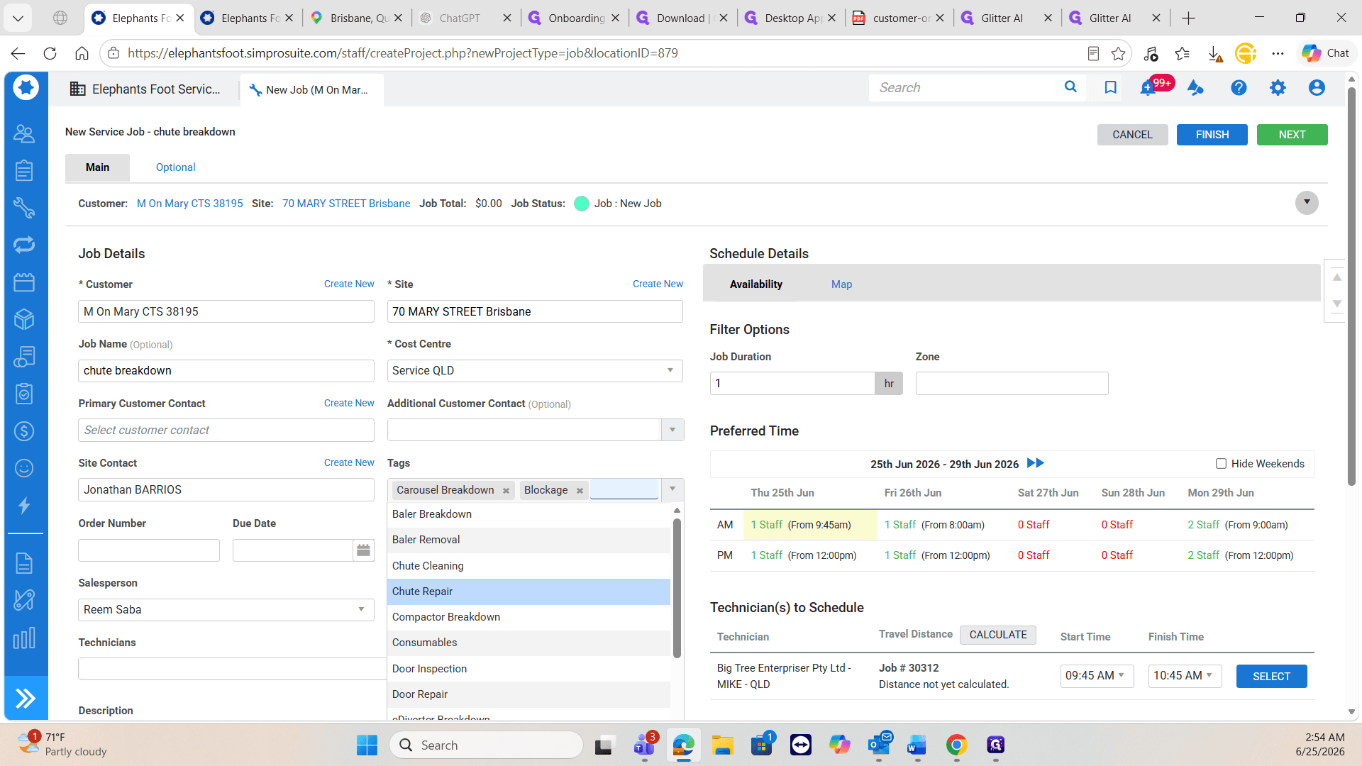
Task: Open browser tab search dropdown
Action: [x=18, y=18]
